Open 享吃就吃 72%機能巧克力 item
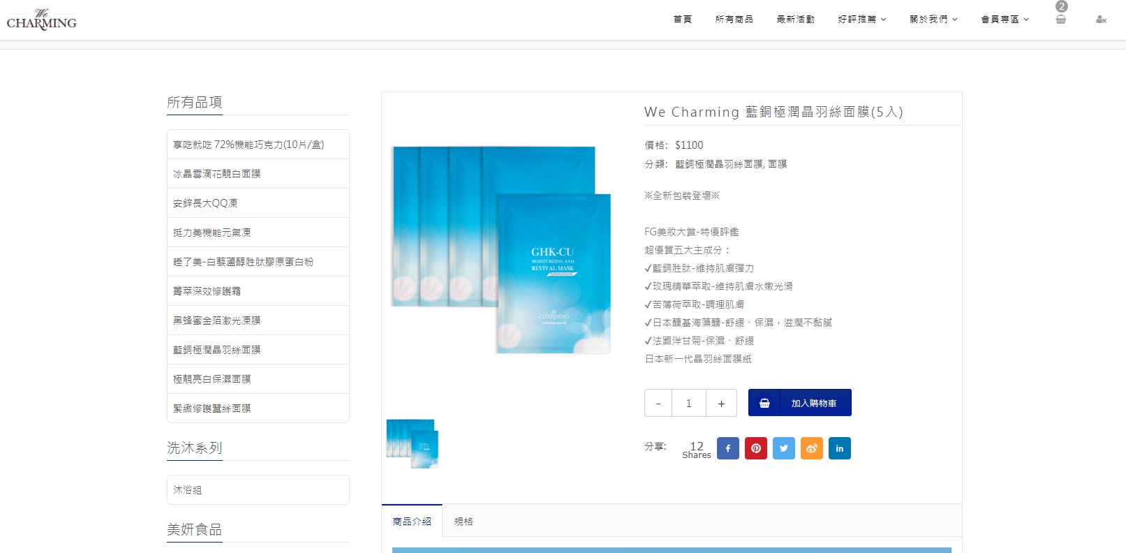The image size is (1126, 553). click(258, 145)
